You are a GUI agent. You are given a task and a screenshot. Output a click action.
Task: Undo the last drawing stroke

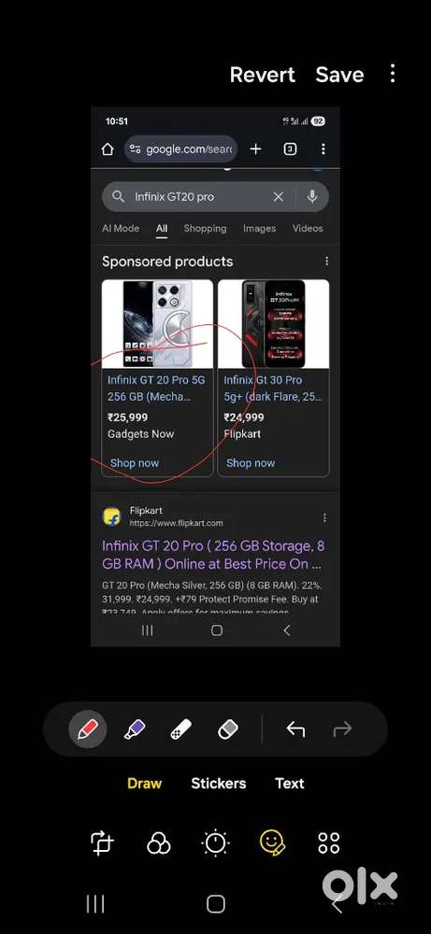(295, 729)
